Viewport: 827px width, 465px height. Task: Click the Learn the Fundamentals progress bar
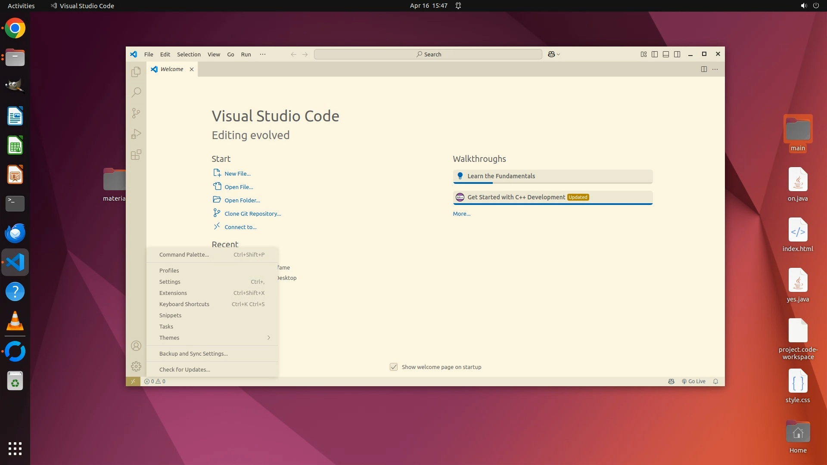(553, 183)
